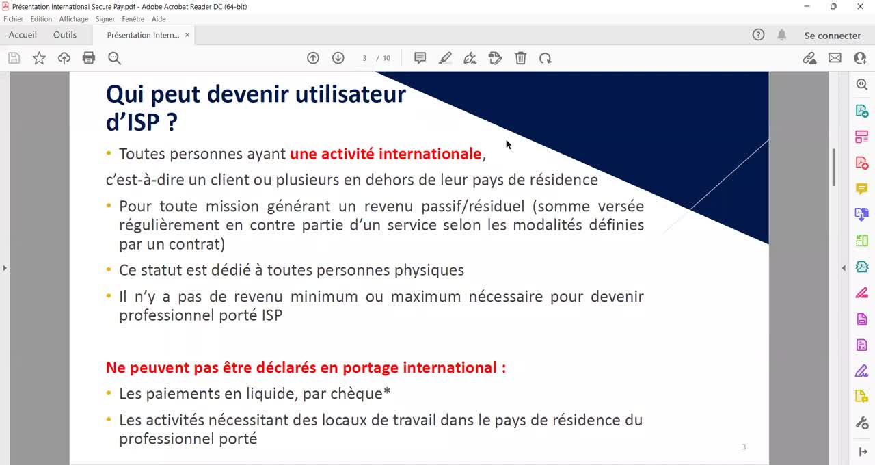This screenshot has width=875, height=465.
Task: Go to previous page arrow
Action: [x=313, y=58]
